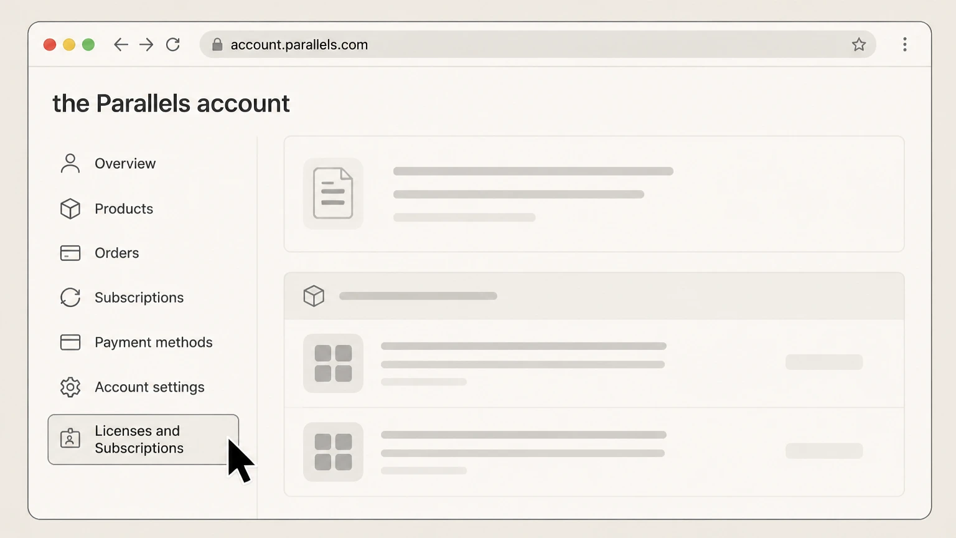Open Payment methods

tap(154, 342)
